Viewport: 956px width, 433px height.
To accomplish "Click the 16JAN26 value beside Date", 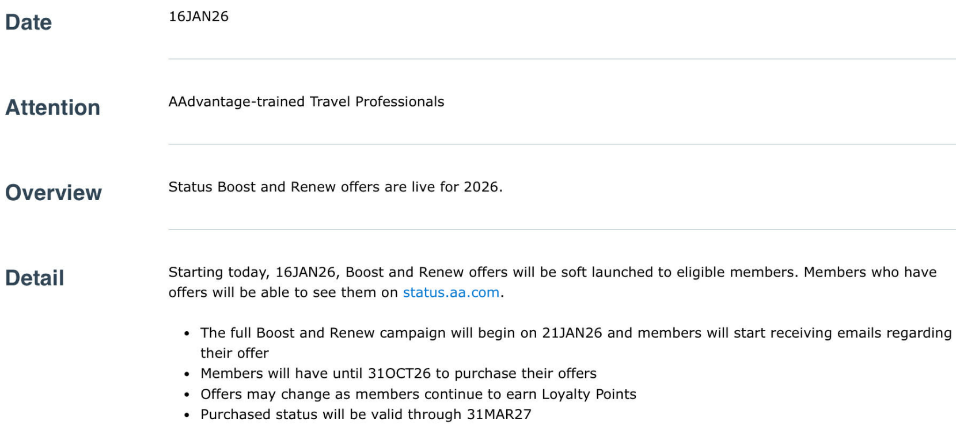I will pos(198,17).
